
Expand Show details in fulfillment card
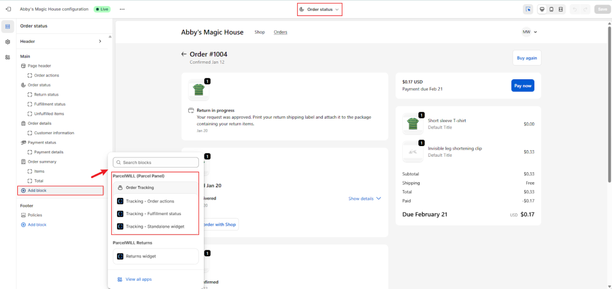pos(364,198)
